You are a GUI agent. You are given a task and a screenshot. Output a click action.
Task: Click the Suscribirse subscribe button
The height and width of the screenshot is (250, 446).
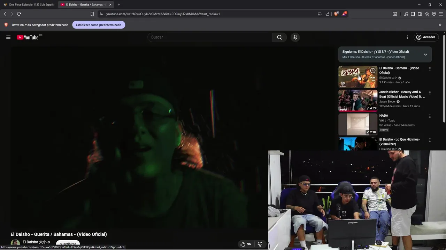point(68,244)
